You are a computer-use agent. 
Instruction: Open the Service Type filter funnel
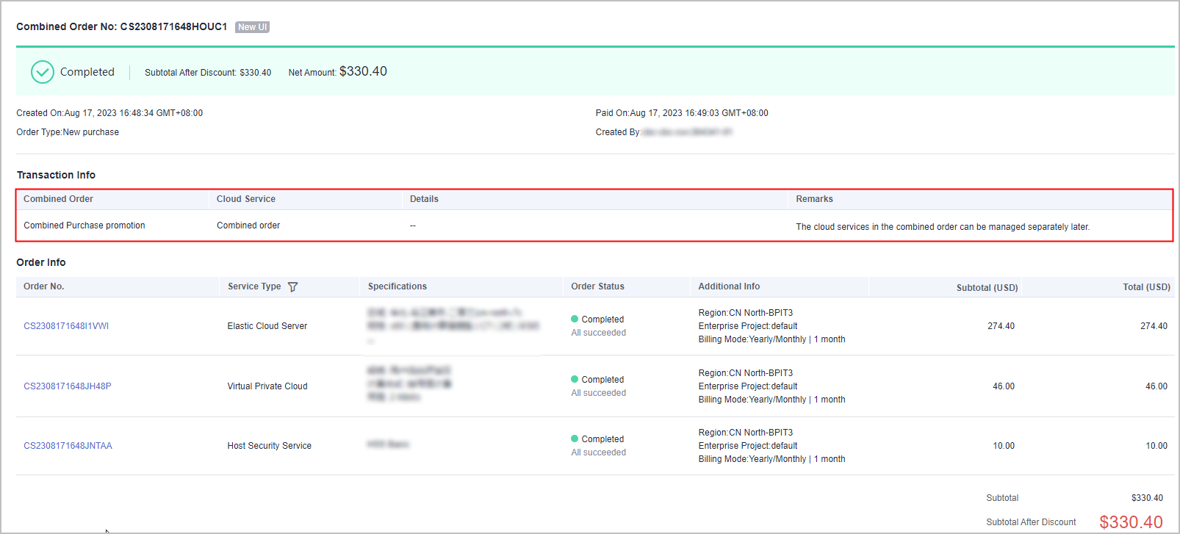click(292, 287)
